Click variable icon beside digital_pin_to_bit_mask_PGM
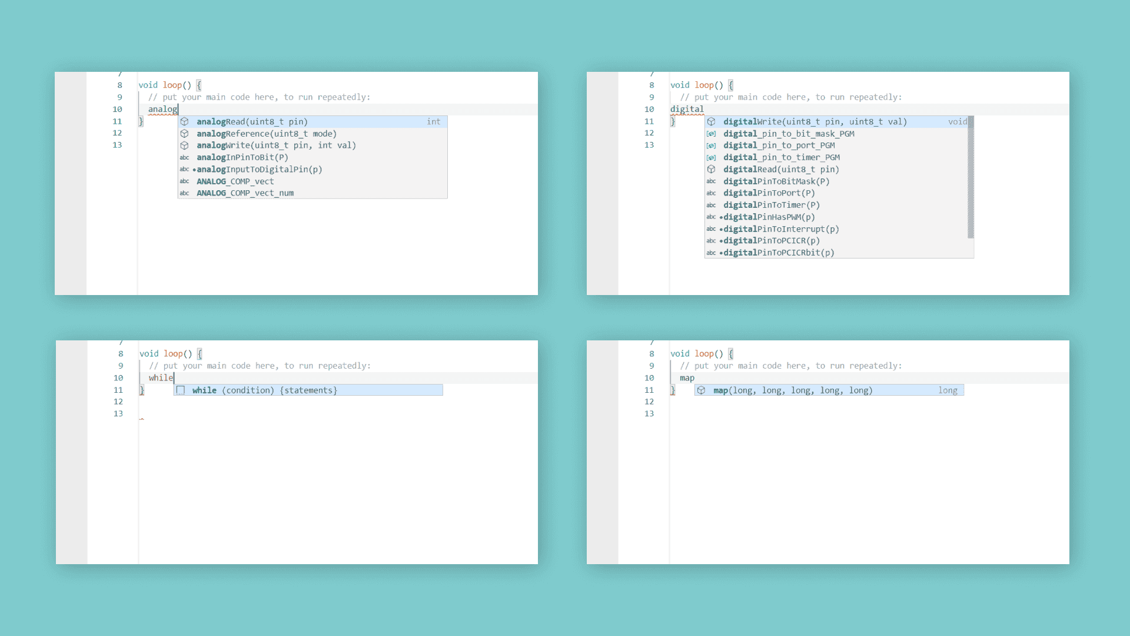The image size is (1130, 636). (711, 134)
